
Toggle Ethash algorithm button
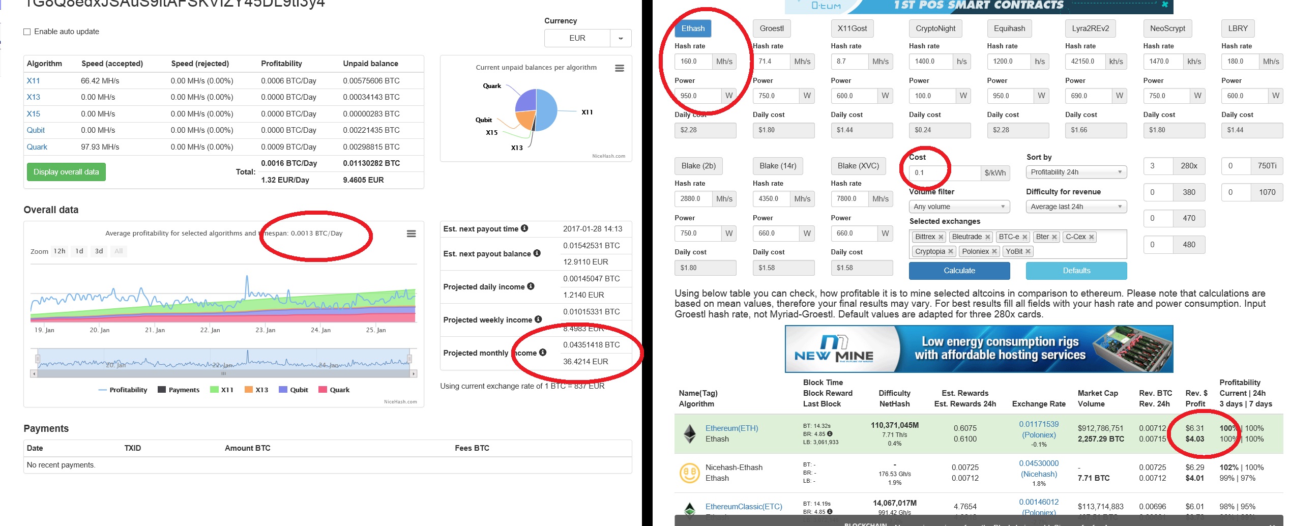click(x=693, y=28)
